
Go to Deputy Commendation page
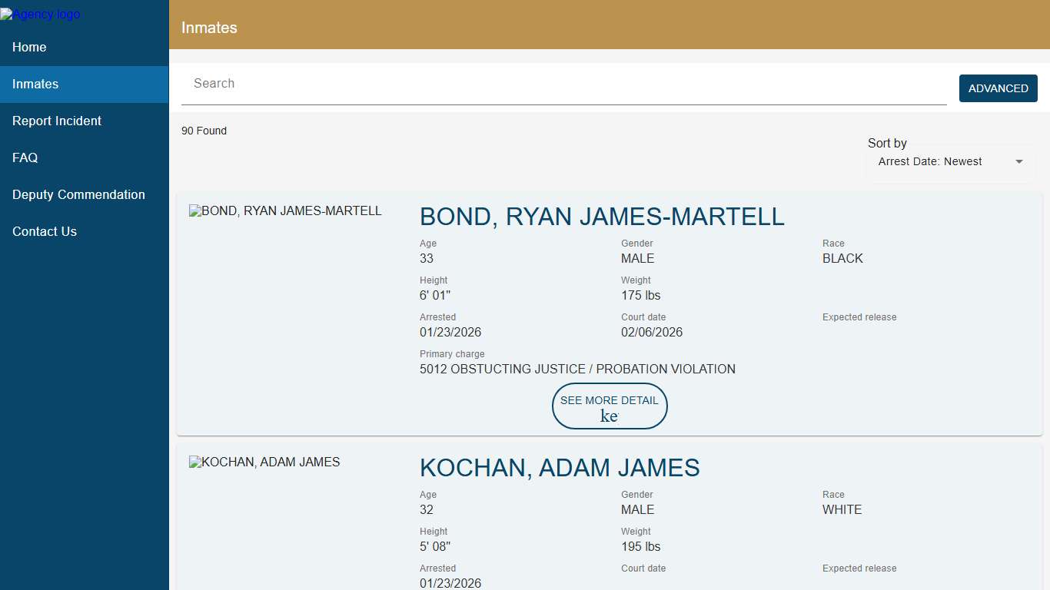coord(78,194)
